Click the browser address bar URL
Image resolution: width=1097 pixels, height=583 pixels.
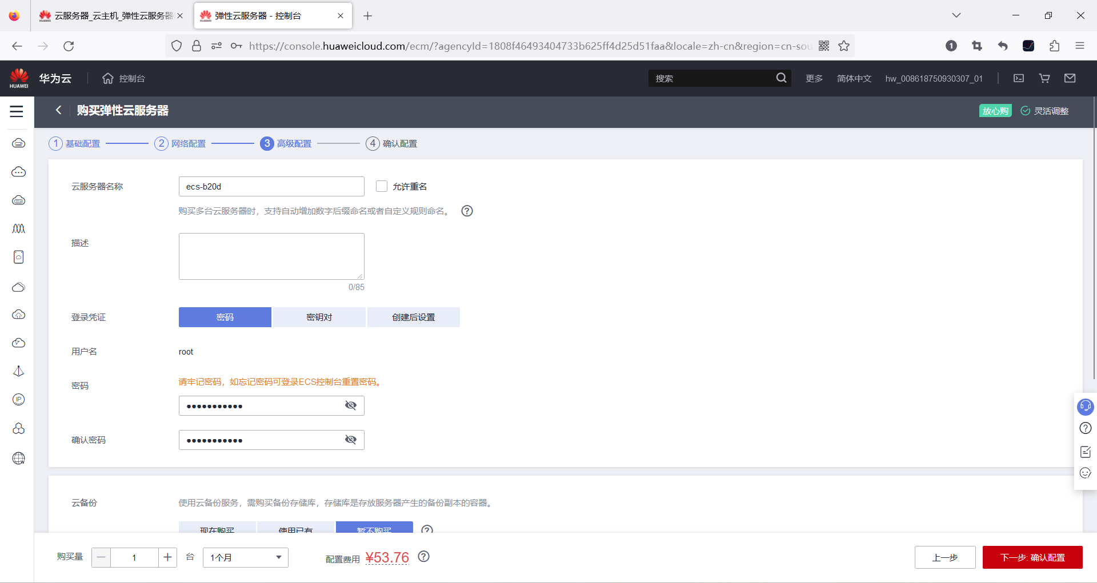(x=530, y=46)
